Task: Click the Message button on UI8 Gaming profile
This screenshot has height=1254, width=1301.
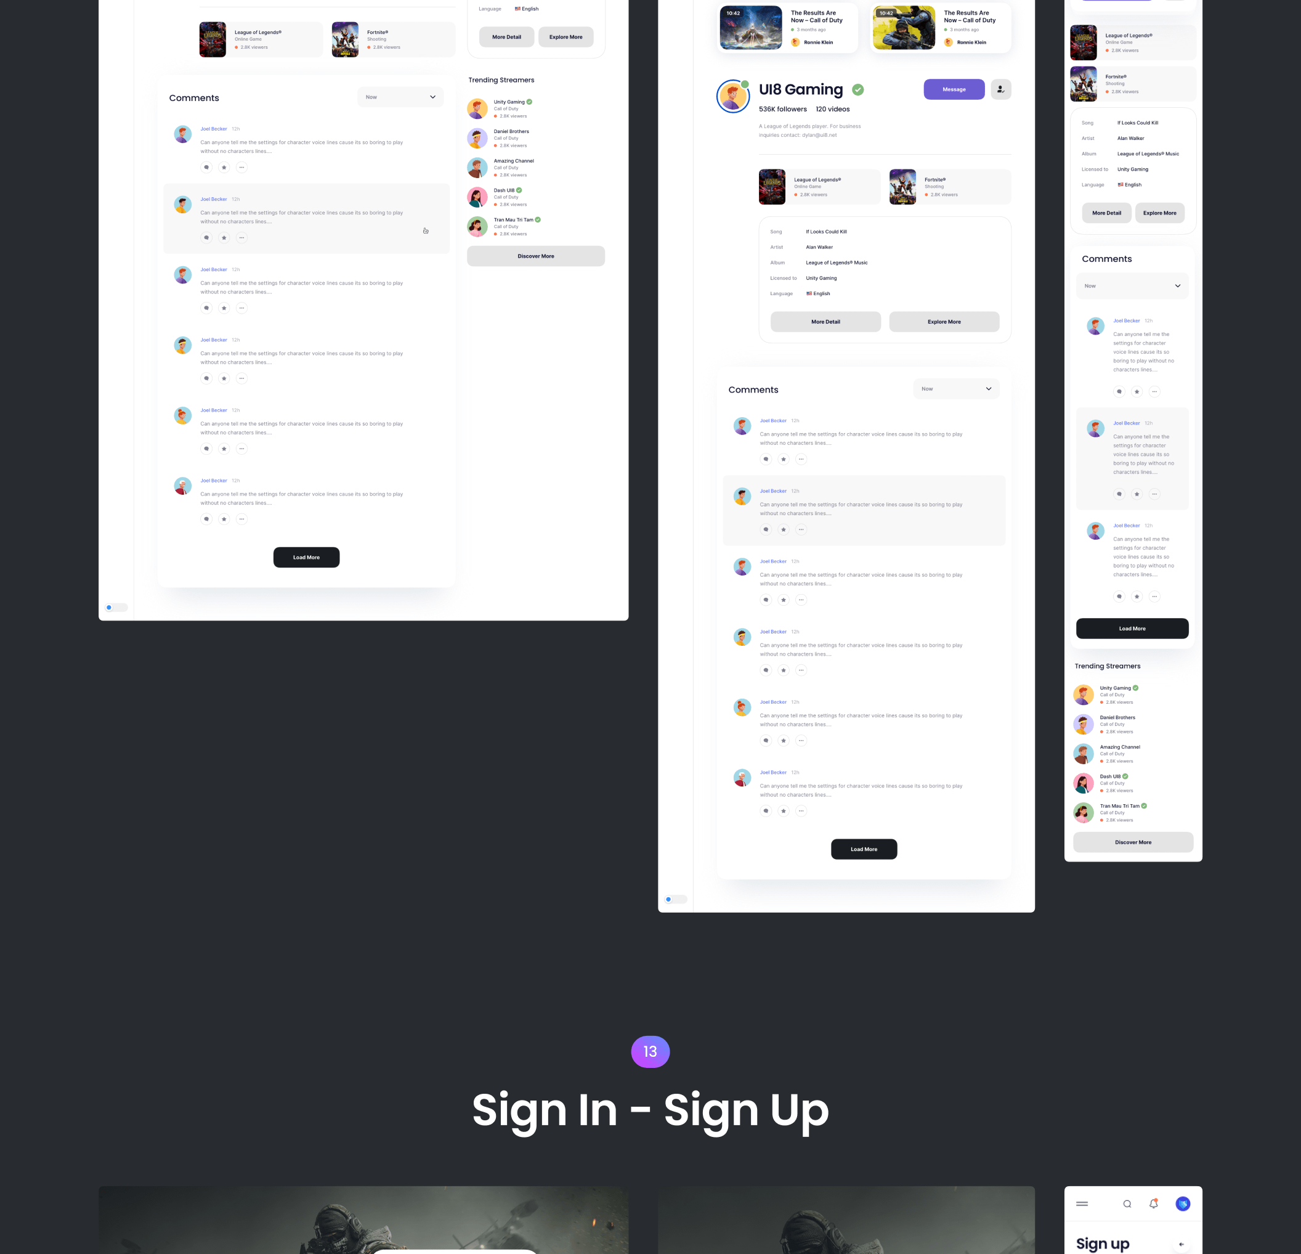Action: tap(954, 89)
